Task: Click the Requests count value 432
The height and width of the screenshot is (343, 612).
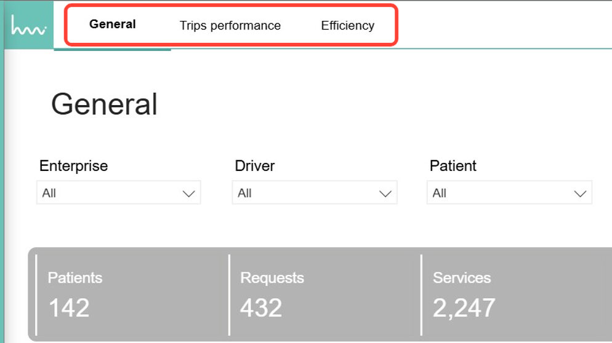Action: pyautogui.click(x=261, y=307)
